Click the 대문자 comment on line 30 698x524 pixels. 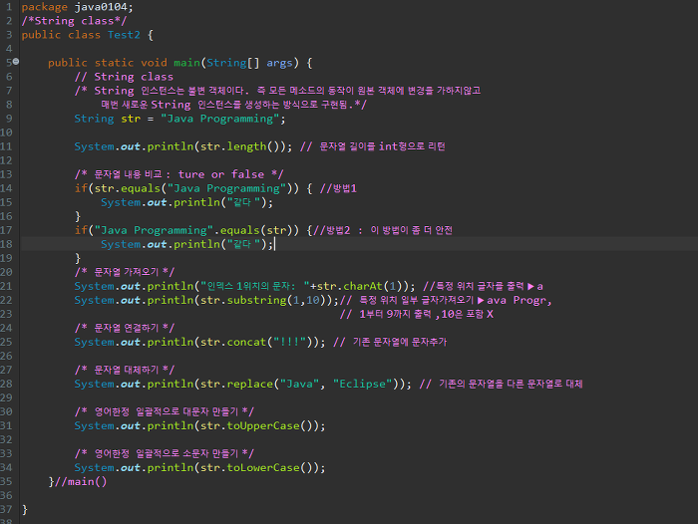pyautogui.click(x=165, y=411)
